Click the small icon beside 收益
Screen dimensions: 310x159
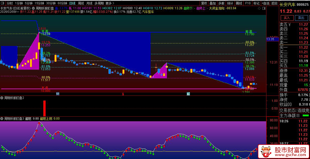(290, 104)
